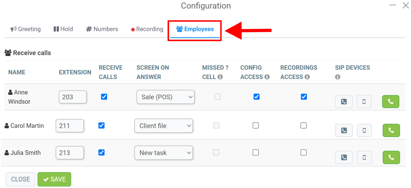This screenshot has height=188, width=411.
Task: Click Julia Smith's mobile SIP device icon
Action: coord(364,157)
